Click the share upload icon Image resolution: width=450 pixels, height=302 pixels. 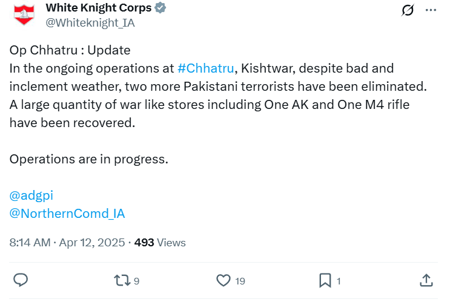click(x=426, y=280)
